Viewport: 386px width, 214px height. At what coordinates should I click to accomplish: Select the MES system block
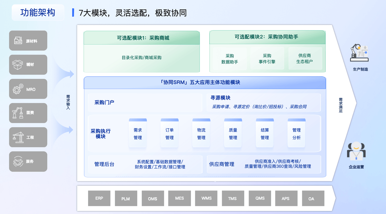(x=179, y=198)
